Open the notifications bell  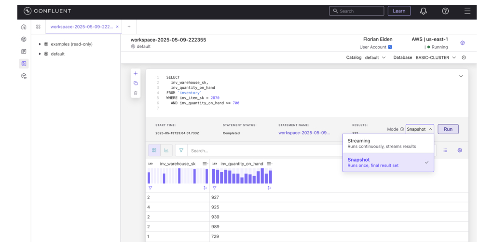[x=423, y=11]
